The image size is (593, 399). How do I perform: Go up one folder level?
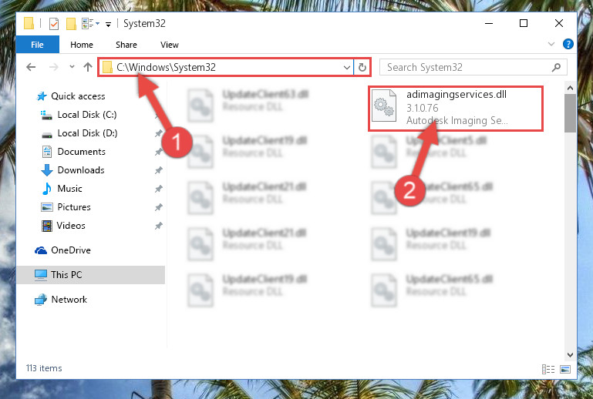pos(88,67)
